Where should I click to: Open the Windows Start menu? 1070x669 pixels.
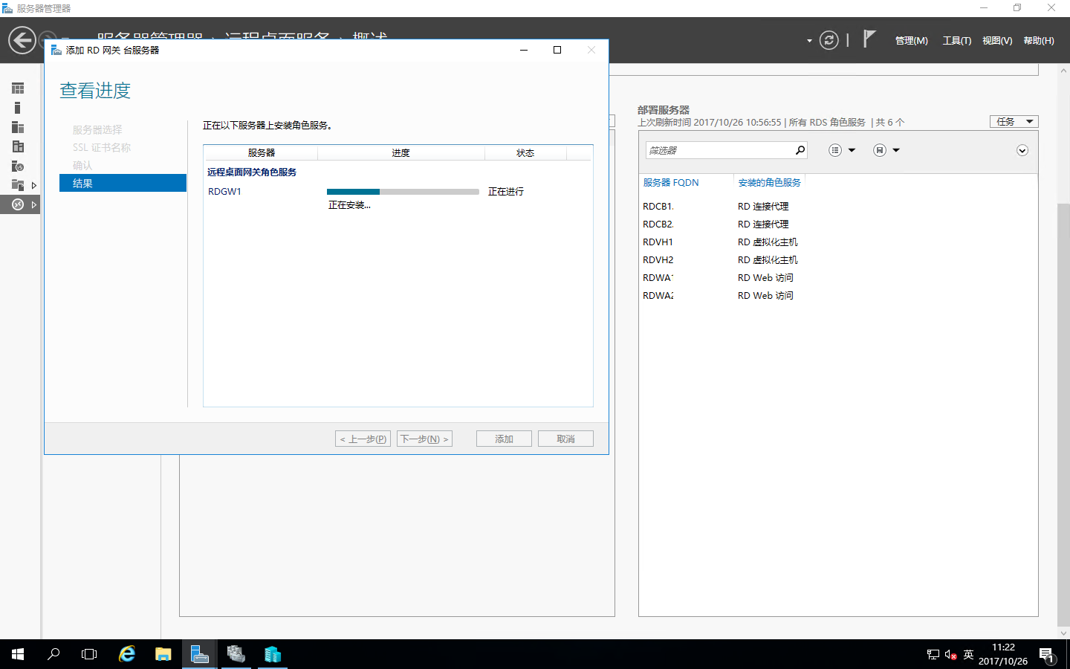coord(18,654)
